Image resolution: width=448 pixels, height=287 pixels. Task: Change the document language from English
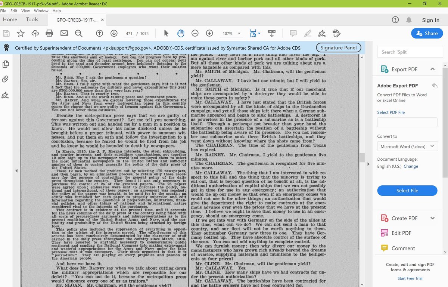click(411, 166)
